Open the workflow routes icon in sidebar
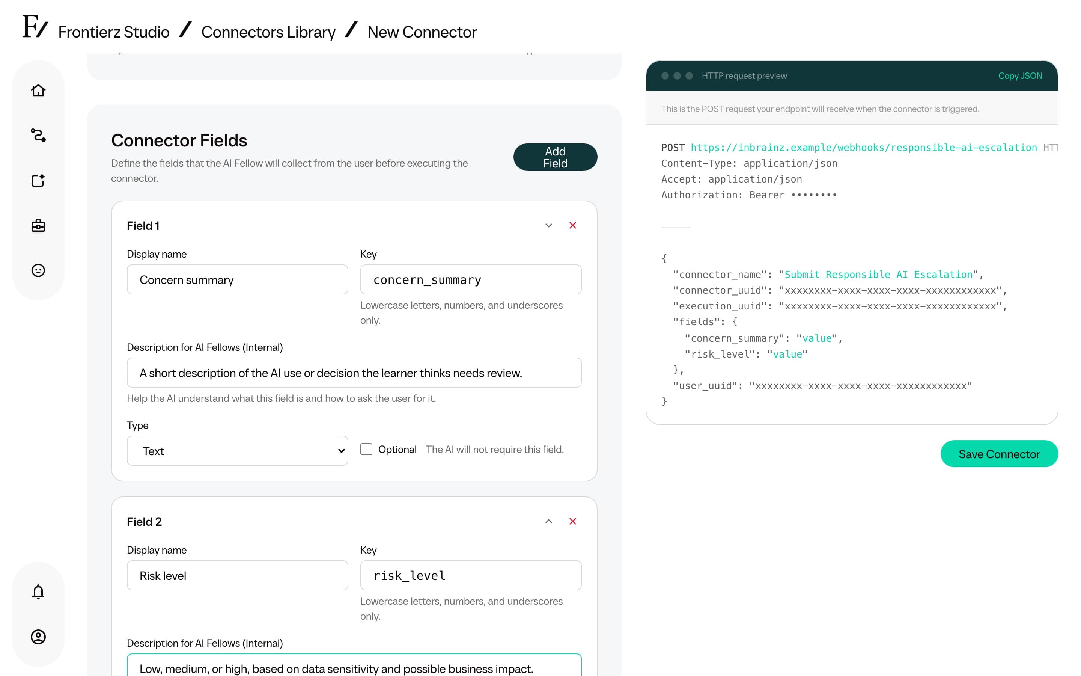1081x676 pixels. click(38, 135)
